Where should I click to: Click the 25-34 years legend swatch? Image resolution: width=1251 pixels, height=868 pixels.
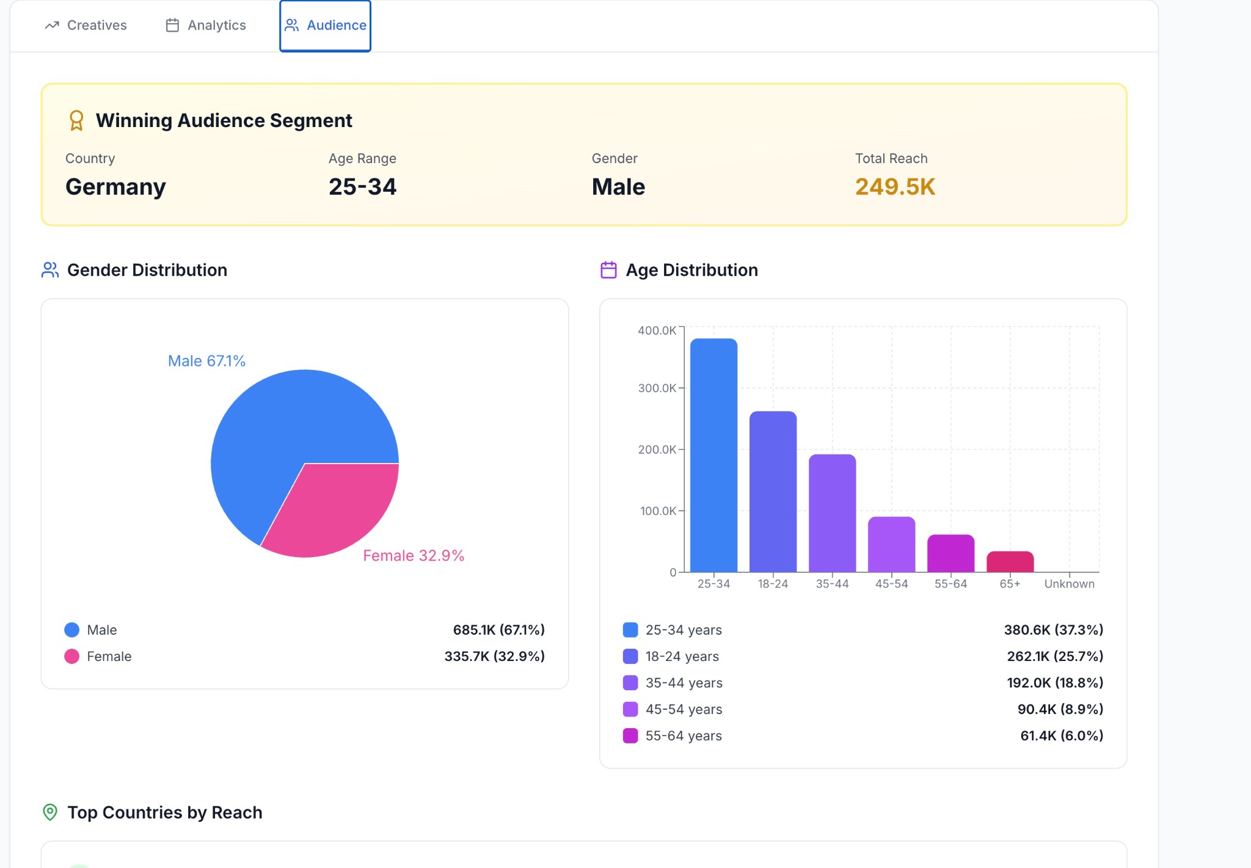point(630,630)
